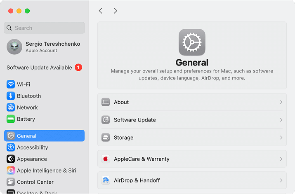Click the large General gear icon

[x=192, y=42]
